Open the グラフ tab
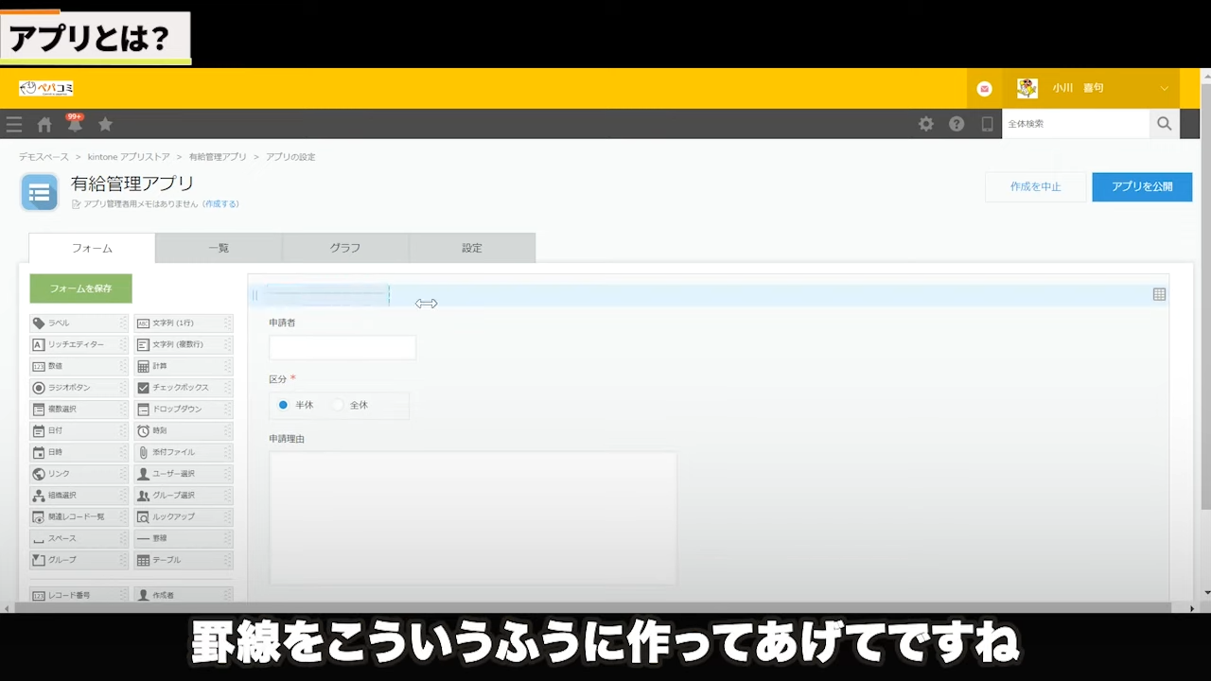Screen dimensions: 1211x681 click(345, 248)
